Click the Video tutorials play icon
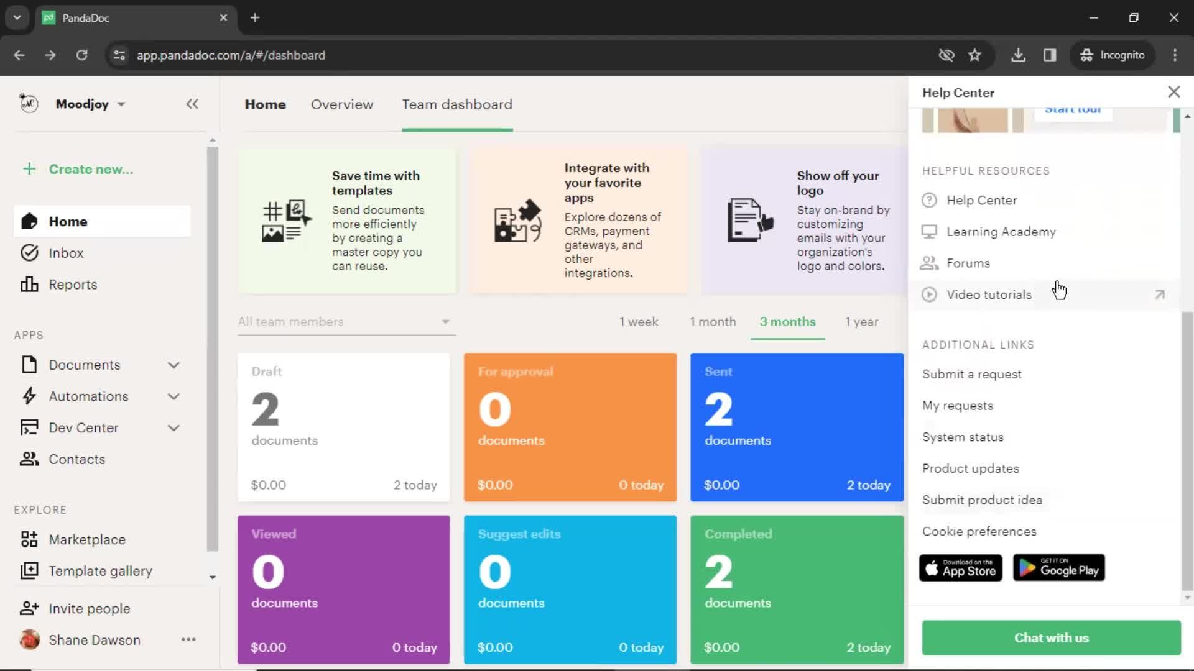The image size is (1194, 671). [929, 294]
